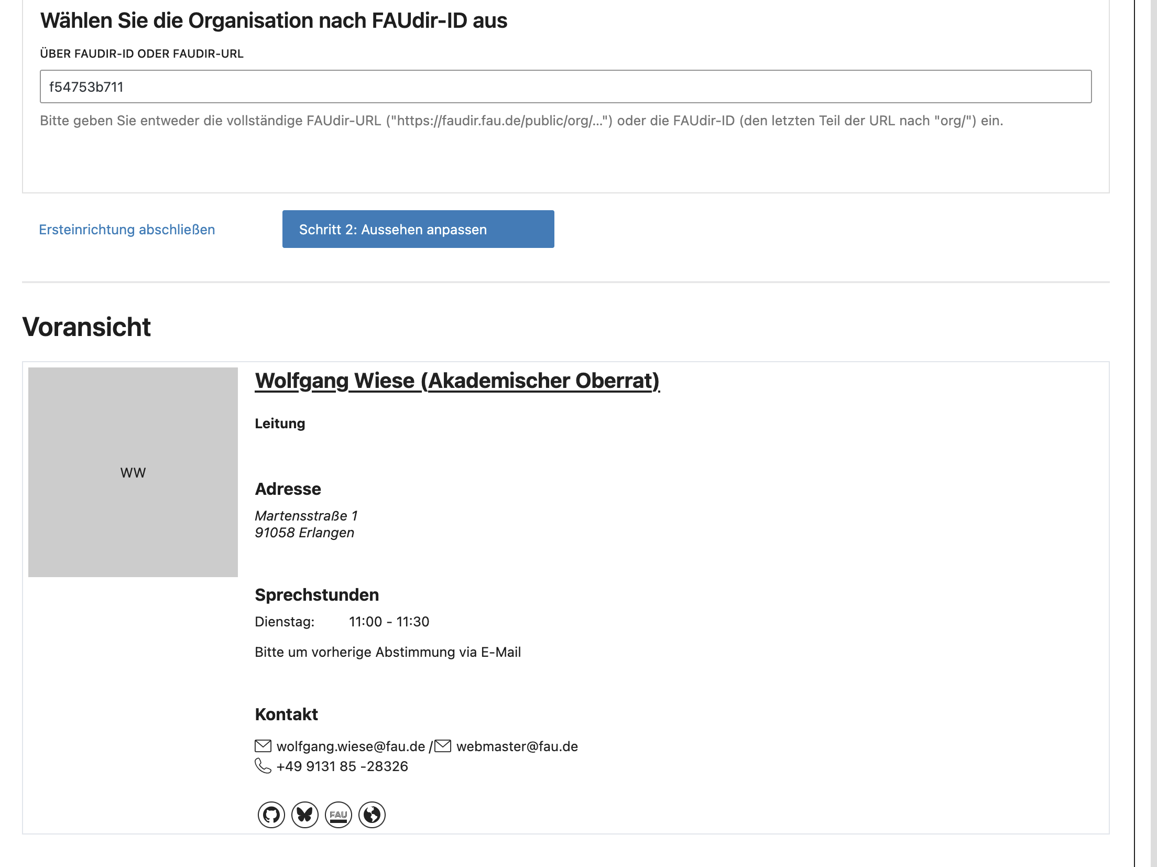Viewport: 1157px width, 867px height.
Task: Click the FAUdir-URL help text below input
Action: [521, 121]
